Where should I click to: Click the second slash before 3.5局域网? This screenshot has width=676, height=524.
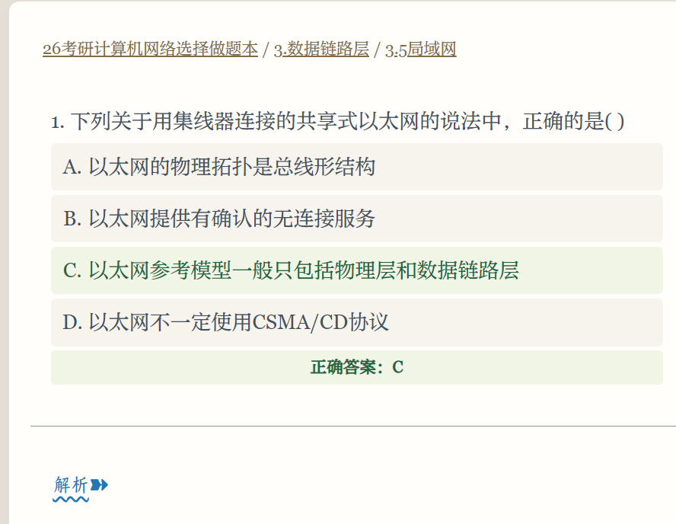click(x=377, y=50)
